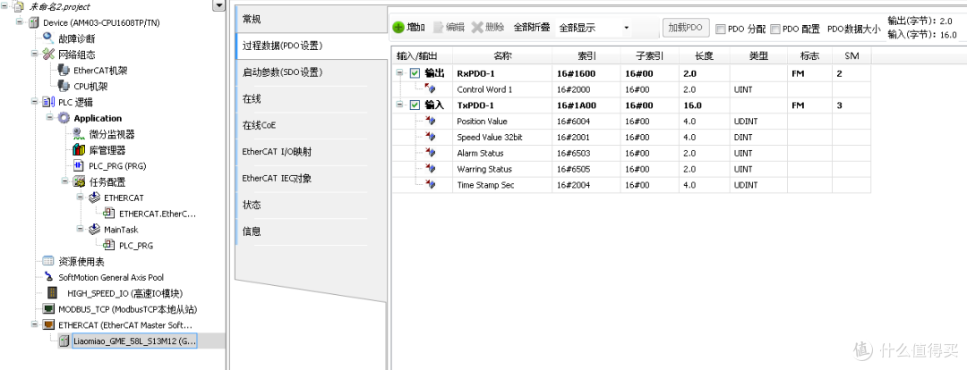This screenshot has height=370, width=967.
Task: Click the Delete X icon in toolbar
Action: (476, 27)
